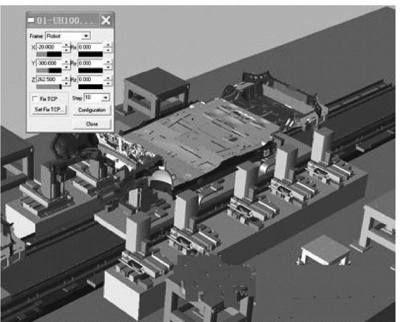The height and width of the screenshot is (322, 400).
Task: Click the X coordinate input field
Action: click(x=49, y=47)
